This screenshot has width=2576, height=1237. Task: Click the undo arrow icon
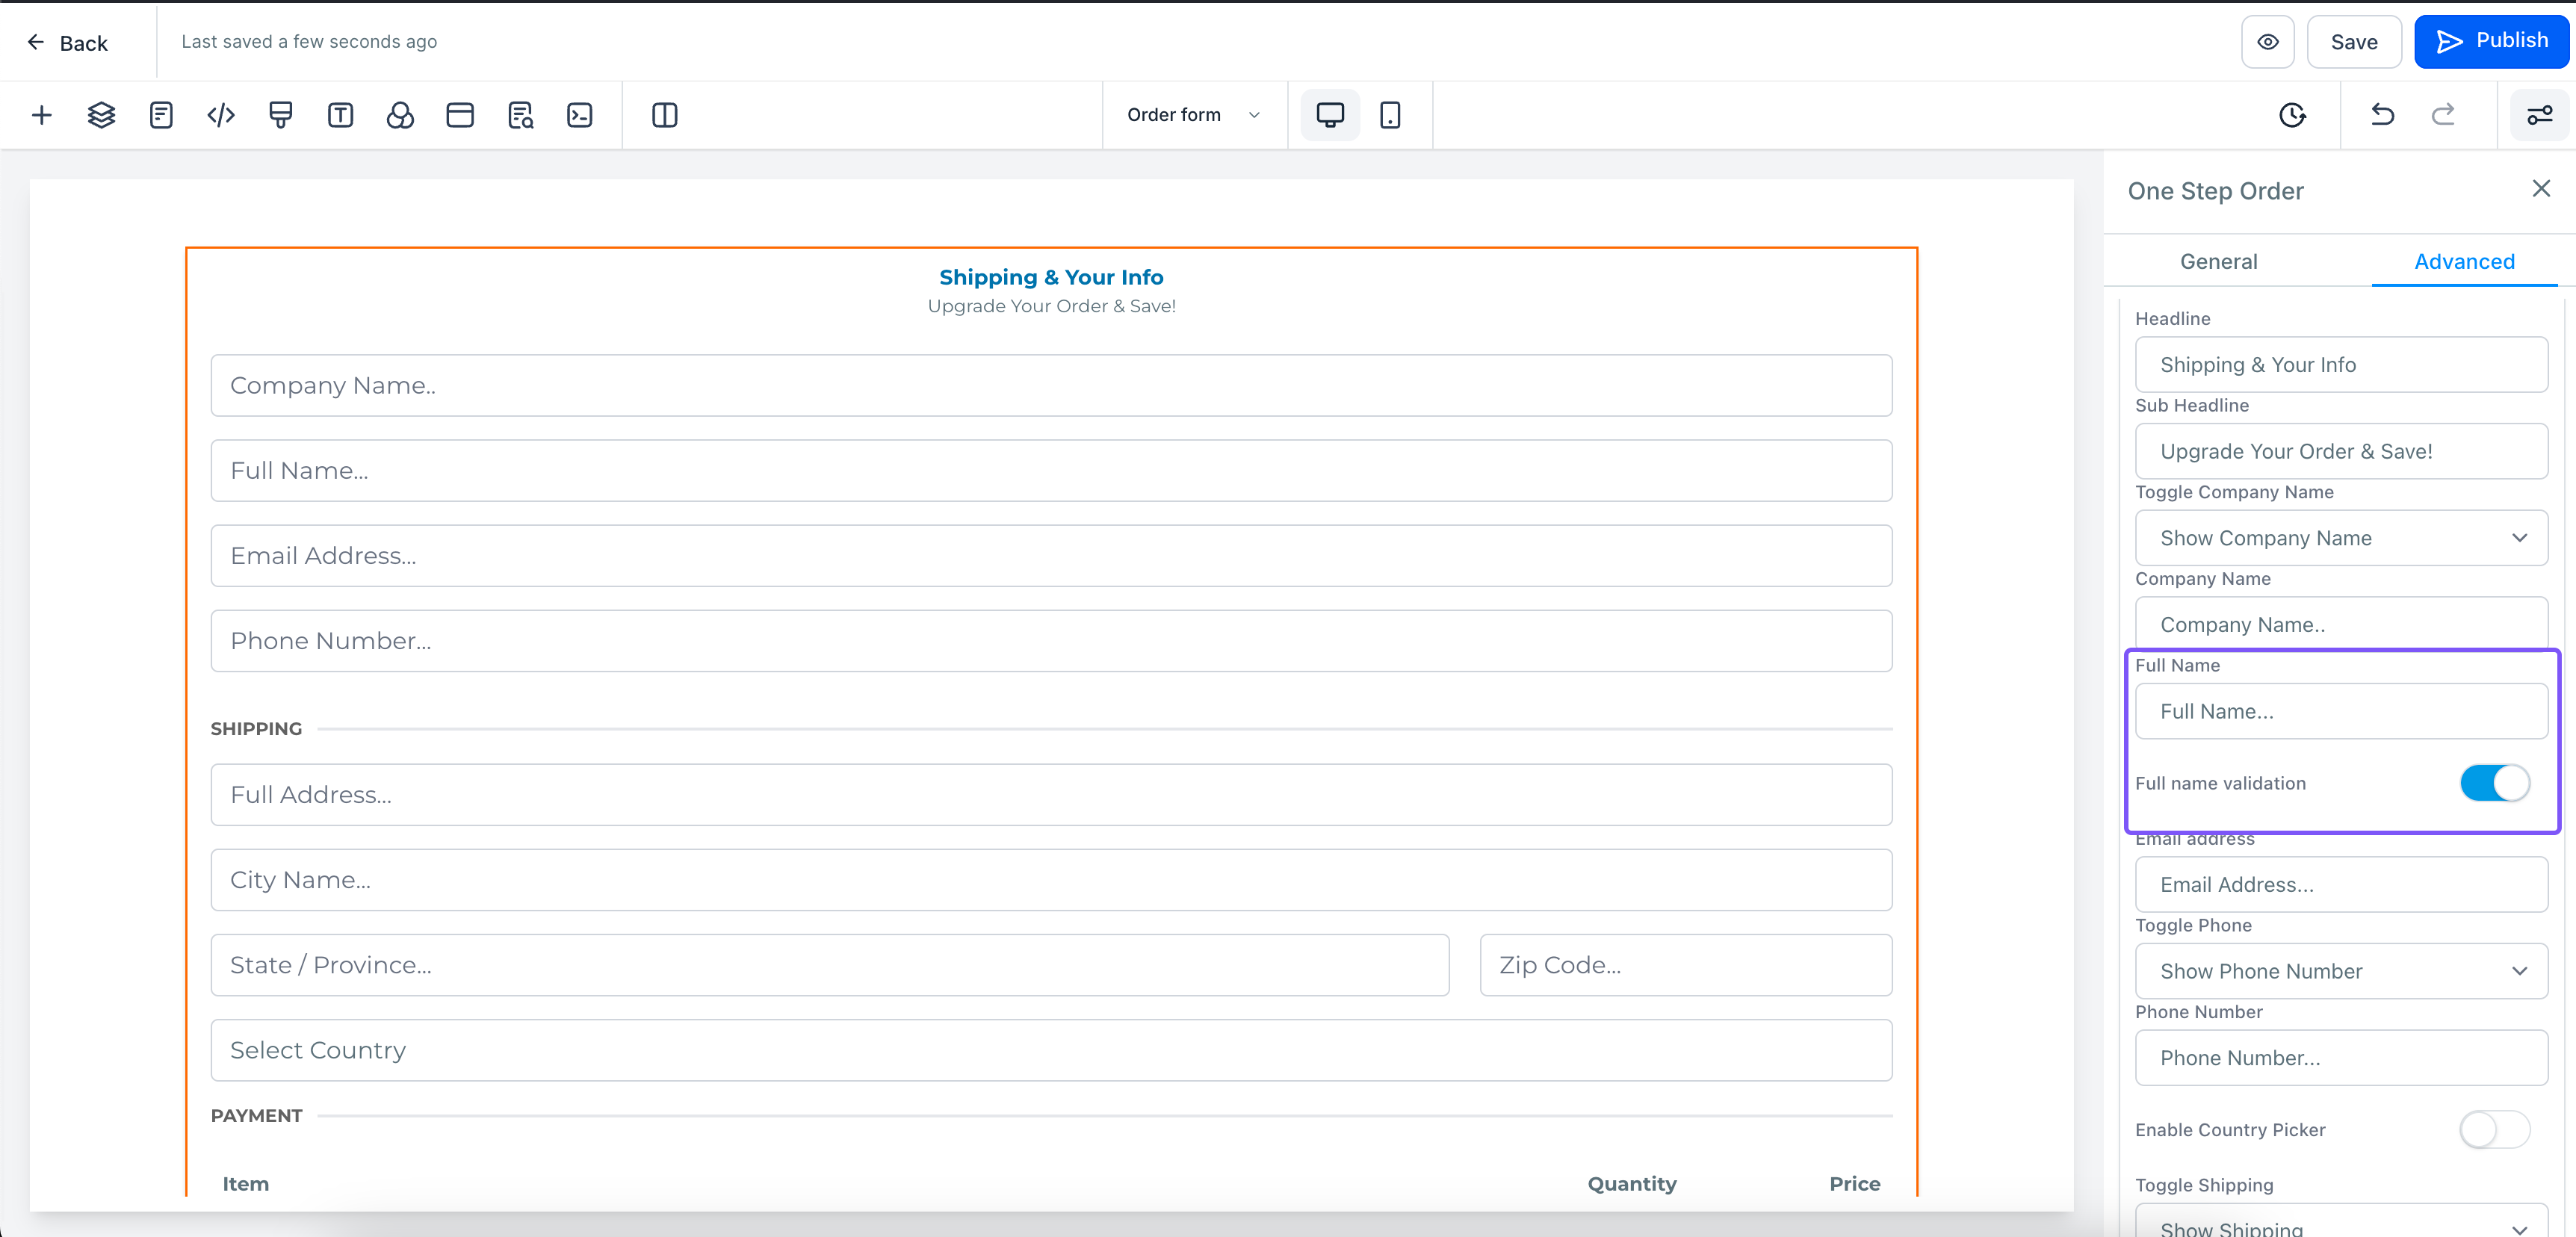[x=2382, y=115]
